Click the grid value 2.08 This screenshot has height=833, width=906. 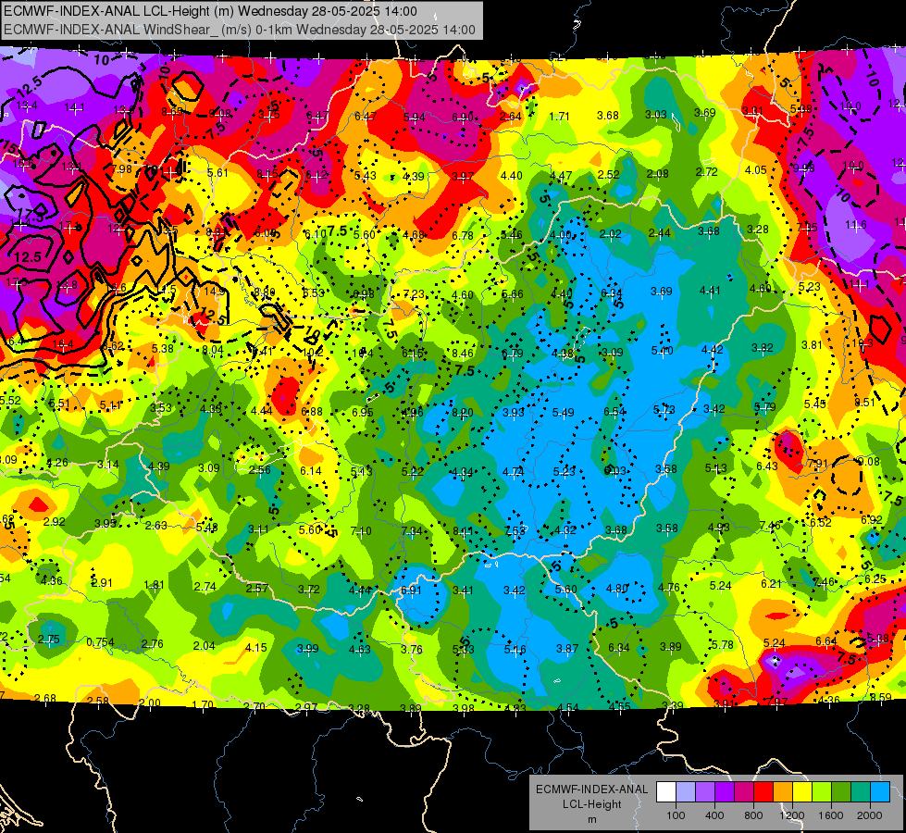tap(658, 173)
